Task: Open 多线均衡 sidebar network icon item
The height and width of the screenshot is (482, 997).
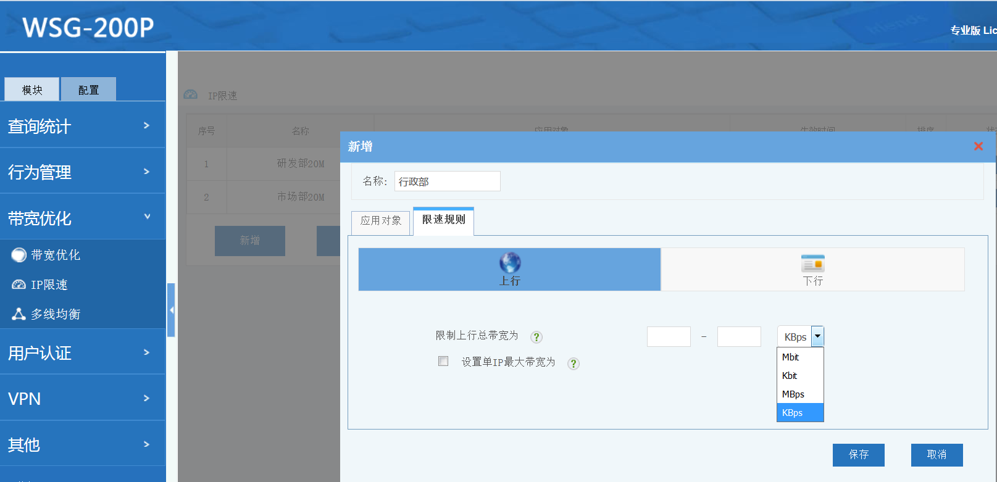Action: pos(19,314)
